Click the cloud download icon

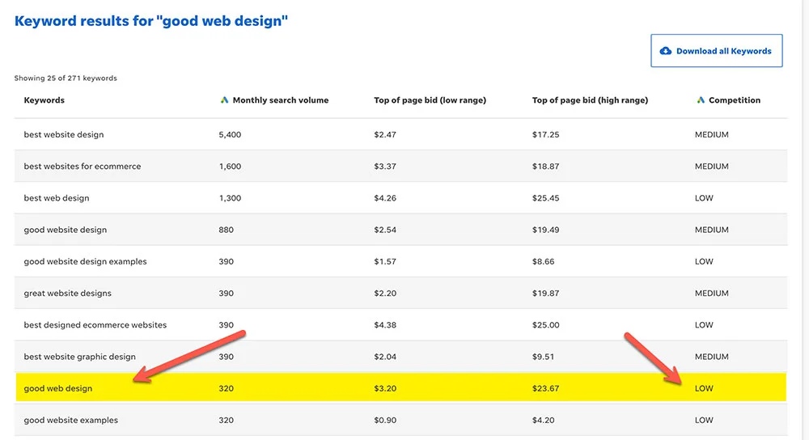point(666,51)
